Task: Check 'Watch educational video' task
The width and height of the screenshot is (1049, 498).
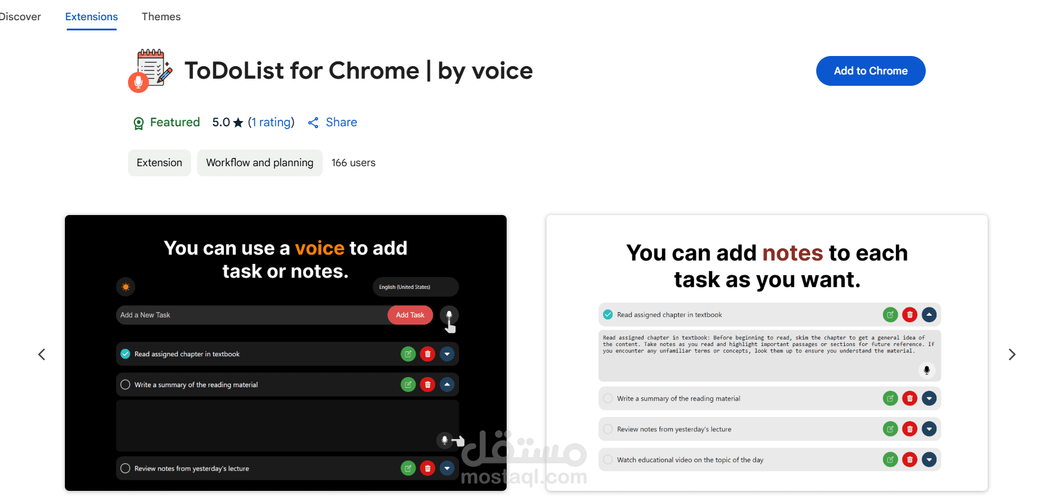Action: click(x=608, y=460)
